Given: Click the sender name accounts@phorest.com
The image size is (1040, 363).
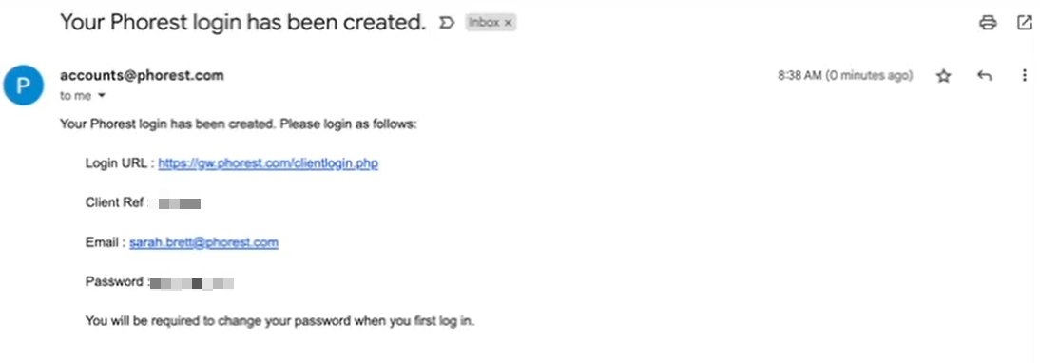Looking at the screenshot, I should [x=142, y=75].
